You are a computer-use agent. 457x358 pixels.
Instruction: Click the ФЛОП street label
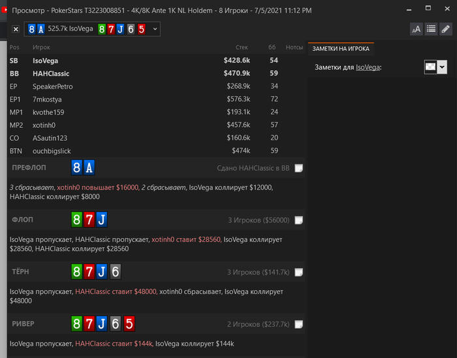tap(22, 220)
